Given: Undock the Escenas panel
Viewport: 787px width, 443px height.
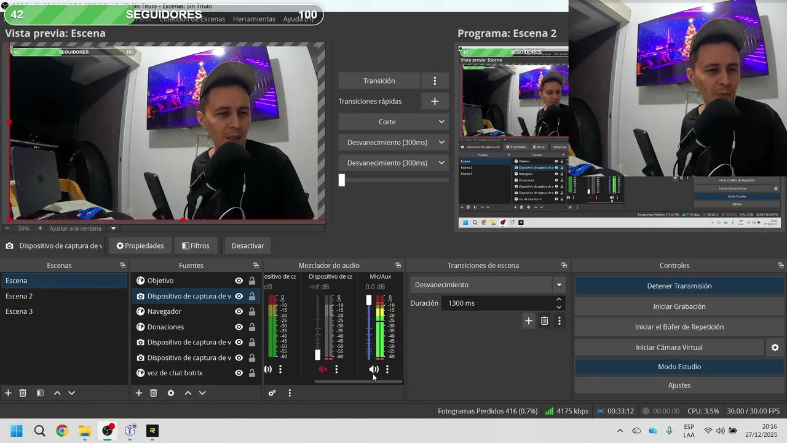Looking at the screenshot, I should [x=123, y=265].
